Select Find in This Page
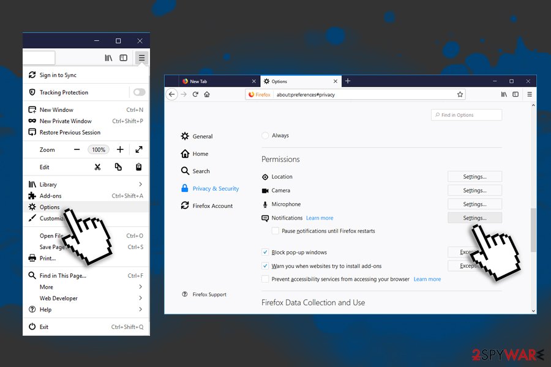This screenshot has width=551, height=367. point(86,276)
